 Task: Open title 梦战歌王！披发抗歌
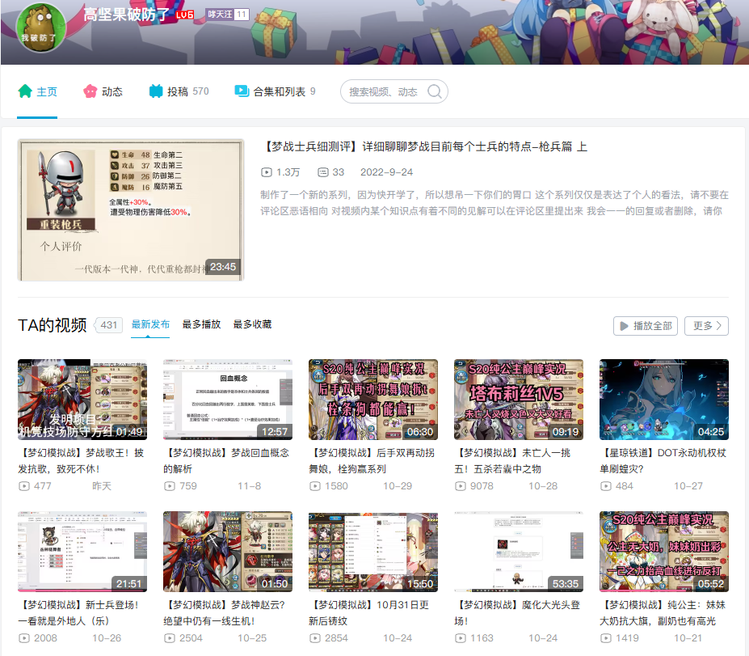(x=82, y=461)
